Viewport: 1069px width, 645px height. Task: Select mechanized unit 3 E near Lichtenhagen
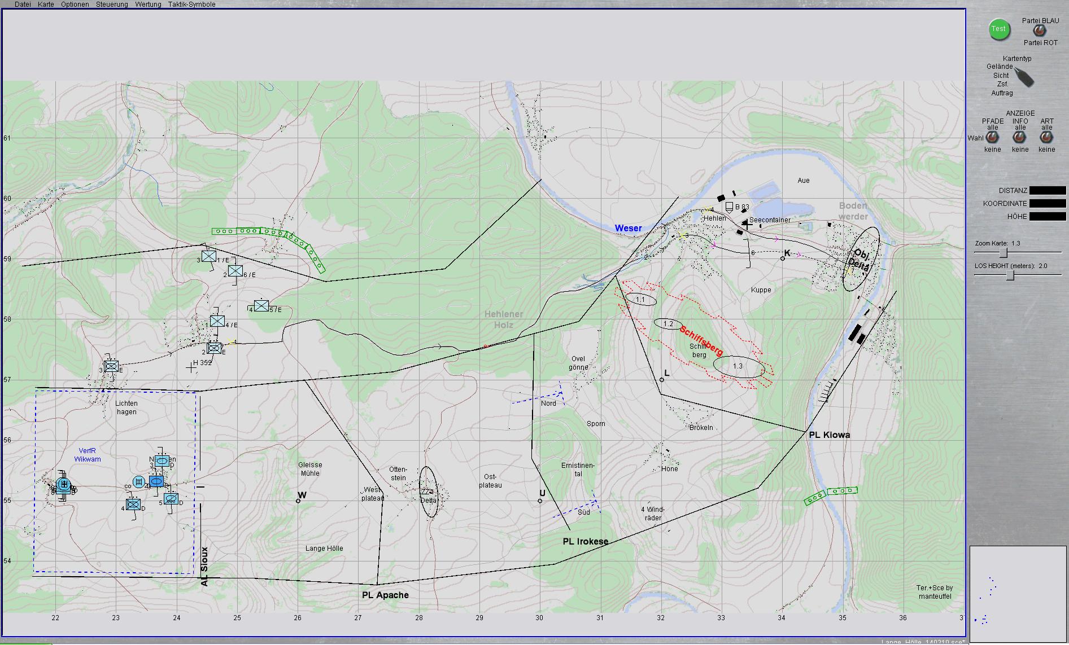click(x=111, y=367)
